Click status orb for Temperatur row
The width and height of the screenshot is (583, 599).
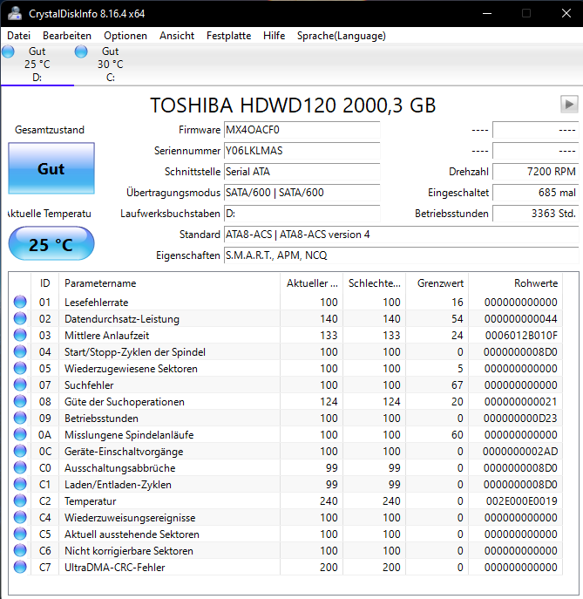point(20,500)
